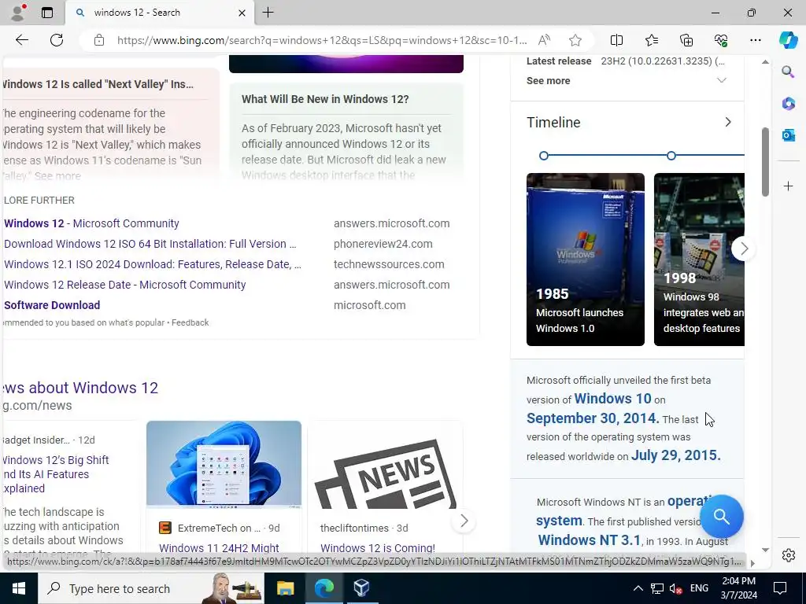Go back with the back arrow

(x=21, y=40)
